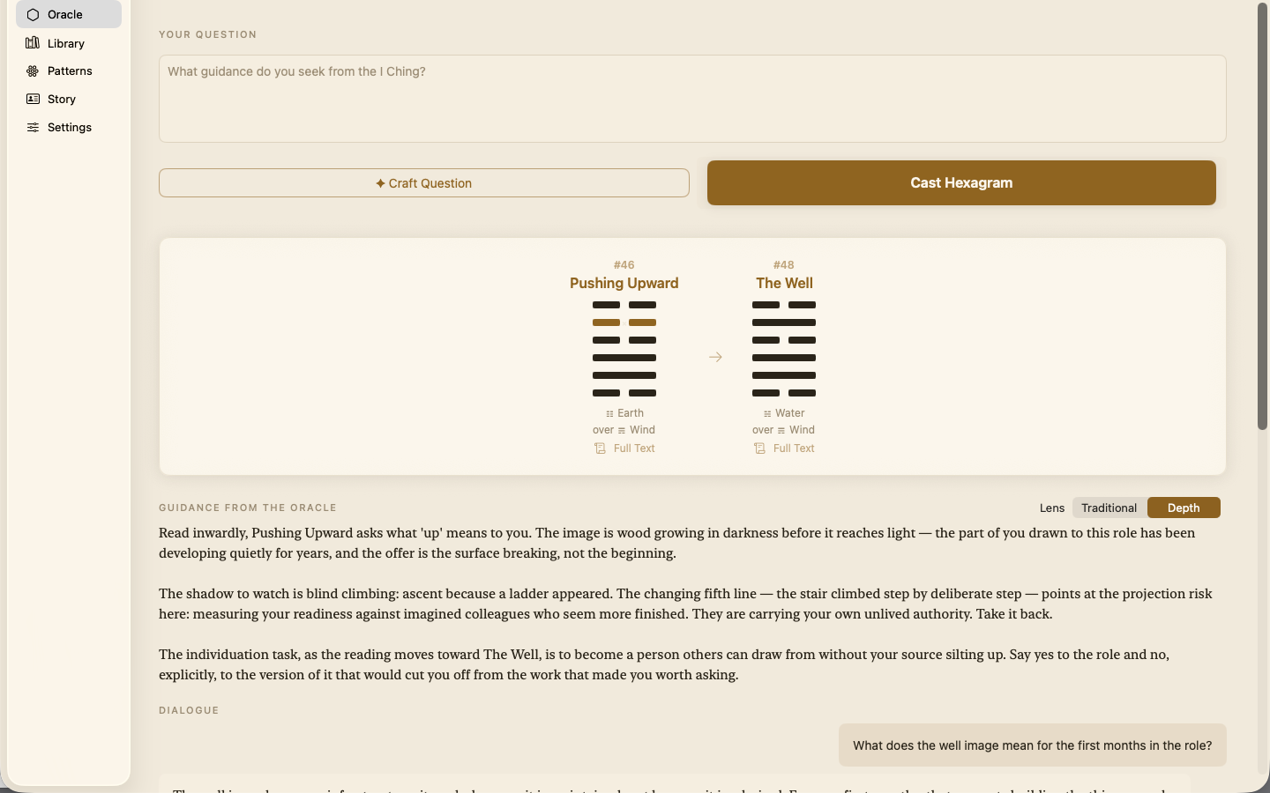Focus the question text field
The height and width of the screenshot is (793, 1270).
tap(692, 99)
